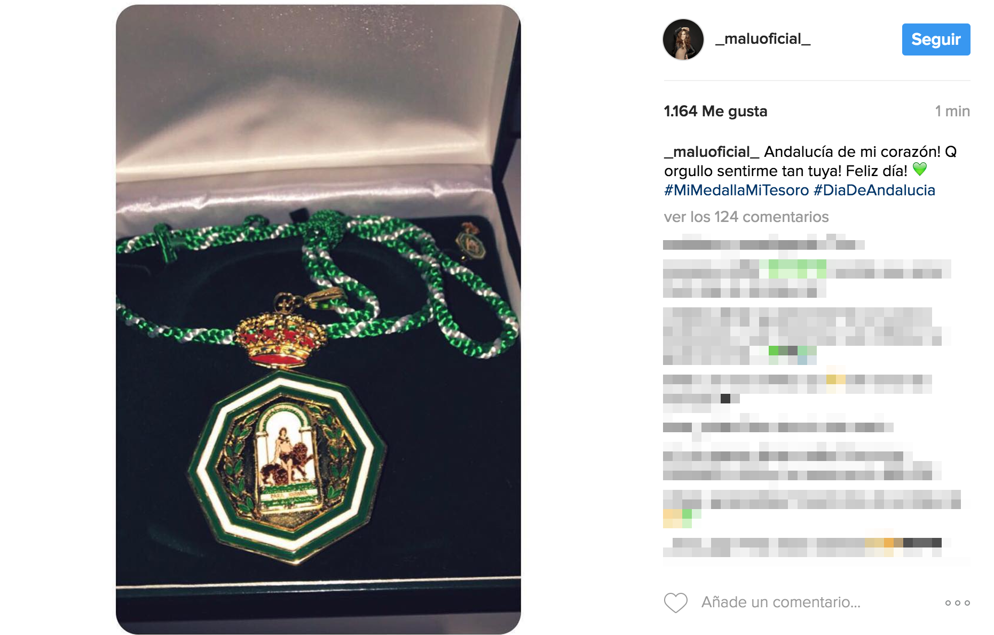
Task: Click the small pin badge in the box
Action: 470,241
